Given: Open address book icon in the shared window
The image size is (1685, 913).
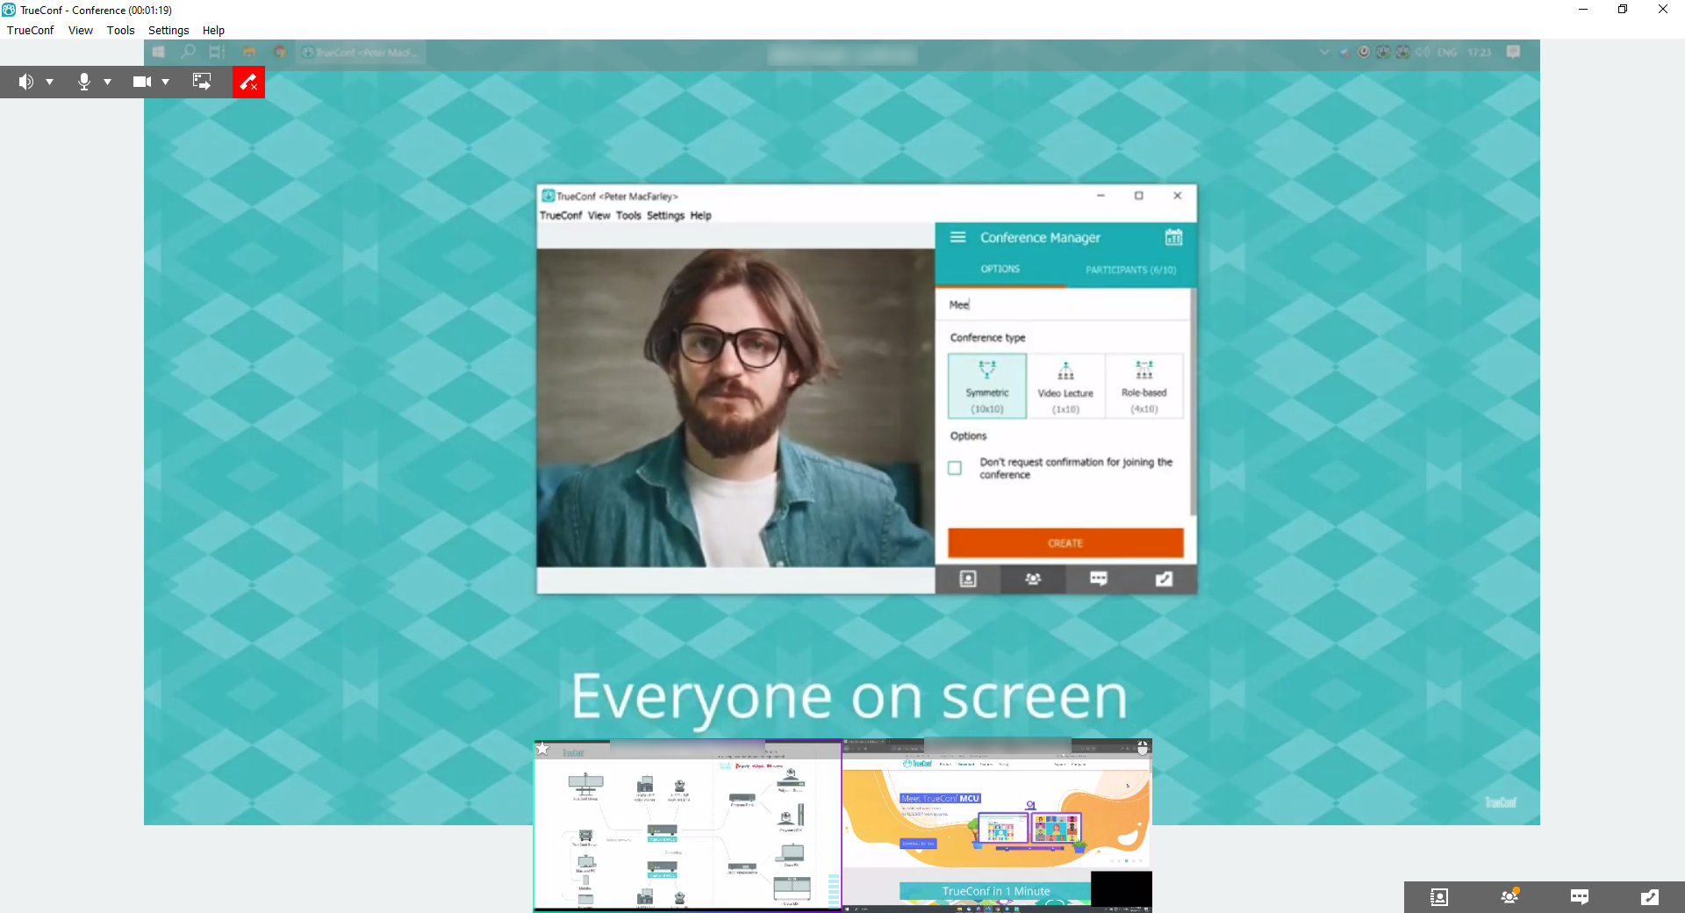Looking at the screenshot, I should point(968,579).
